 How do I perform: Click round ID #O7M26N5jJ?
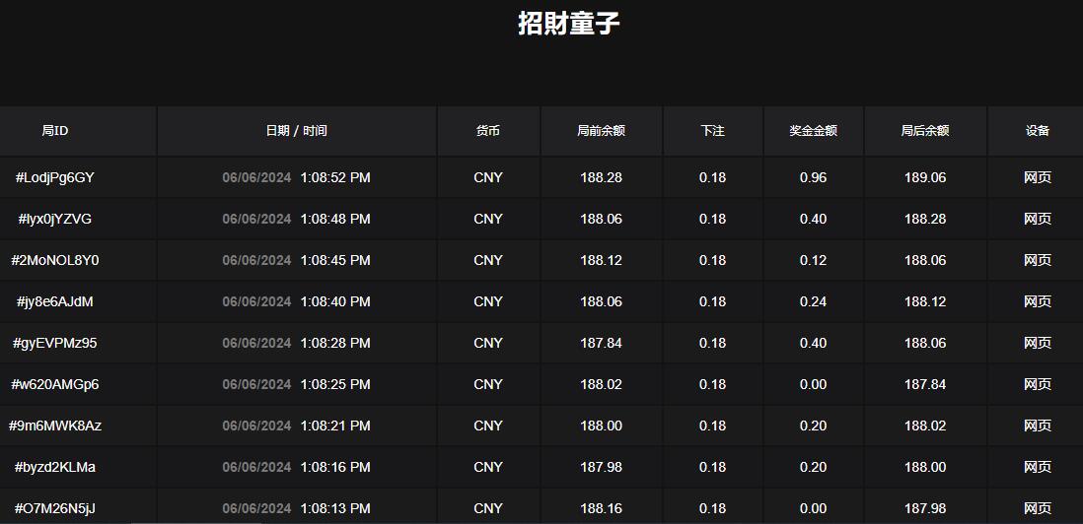[x=55, y=508]
